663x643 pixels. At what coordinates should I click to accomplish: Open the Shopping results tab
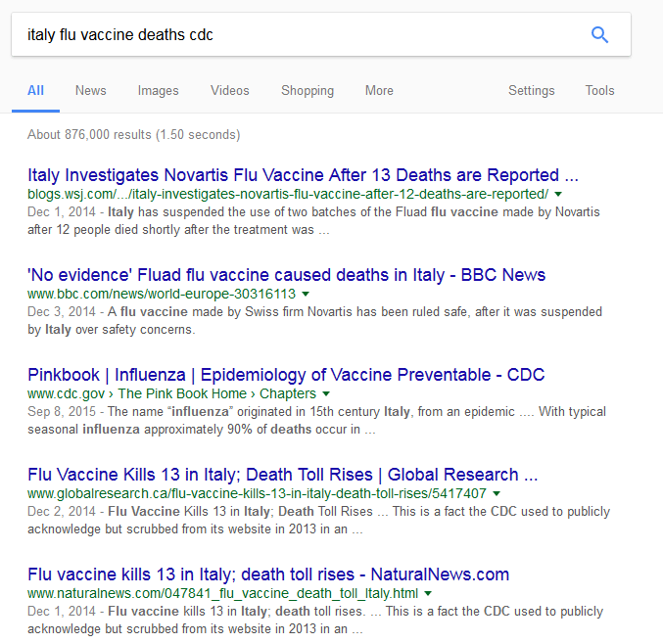click(x=307, y=91)
